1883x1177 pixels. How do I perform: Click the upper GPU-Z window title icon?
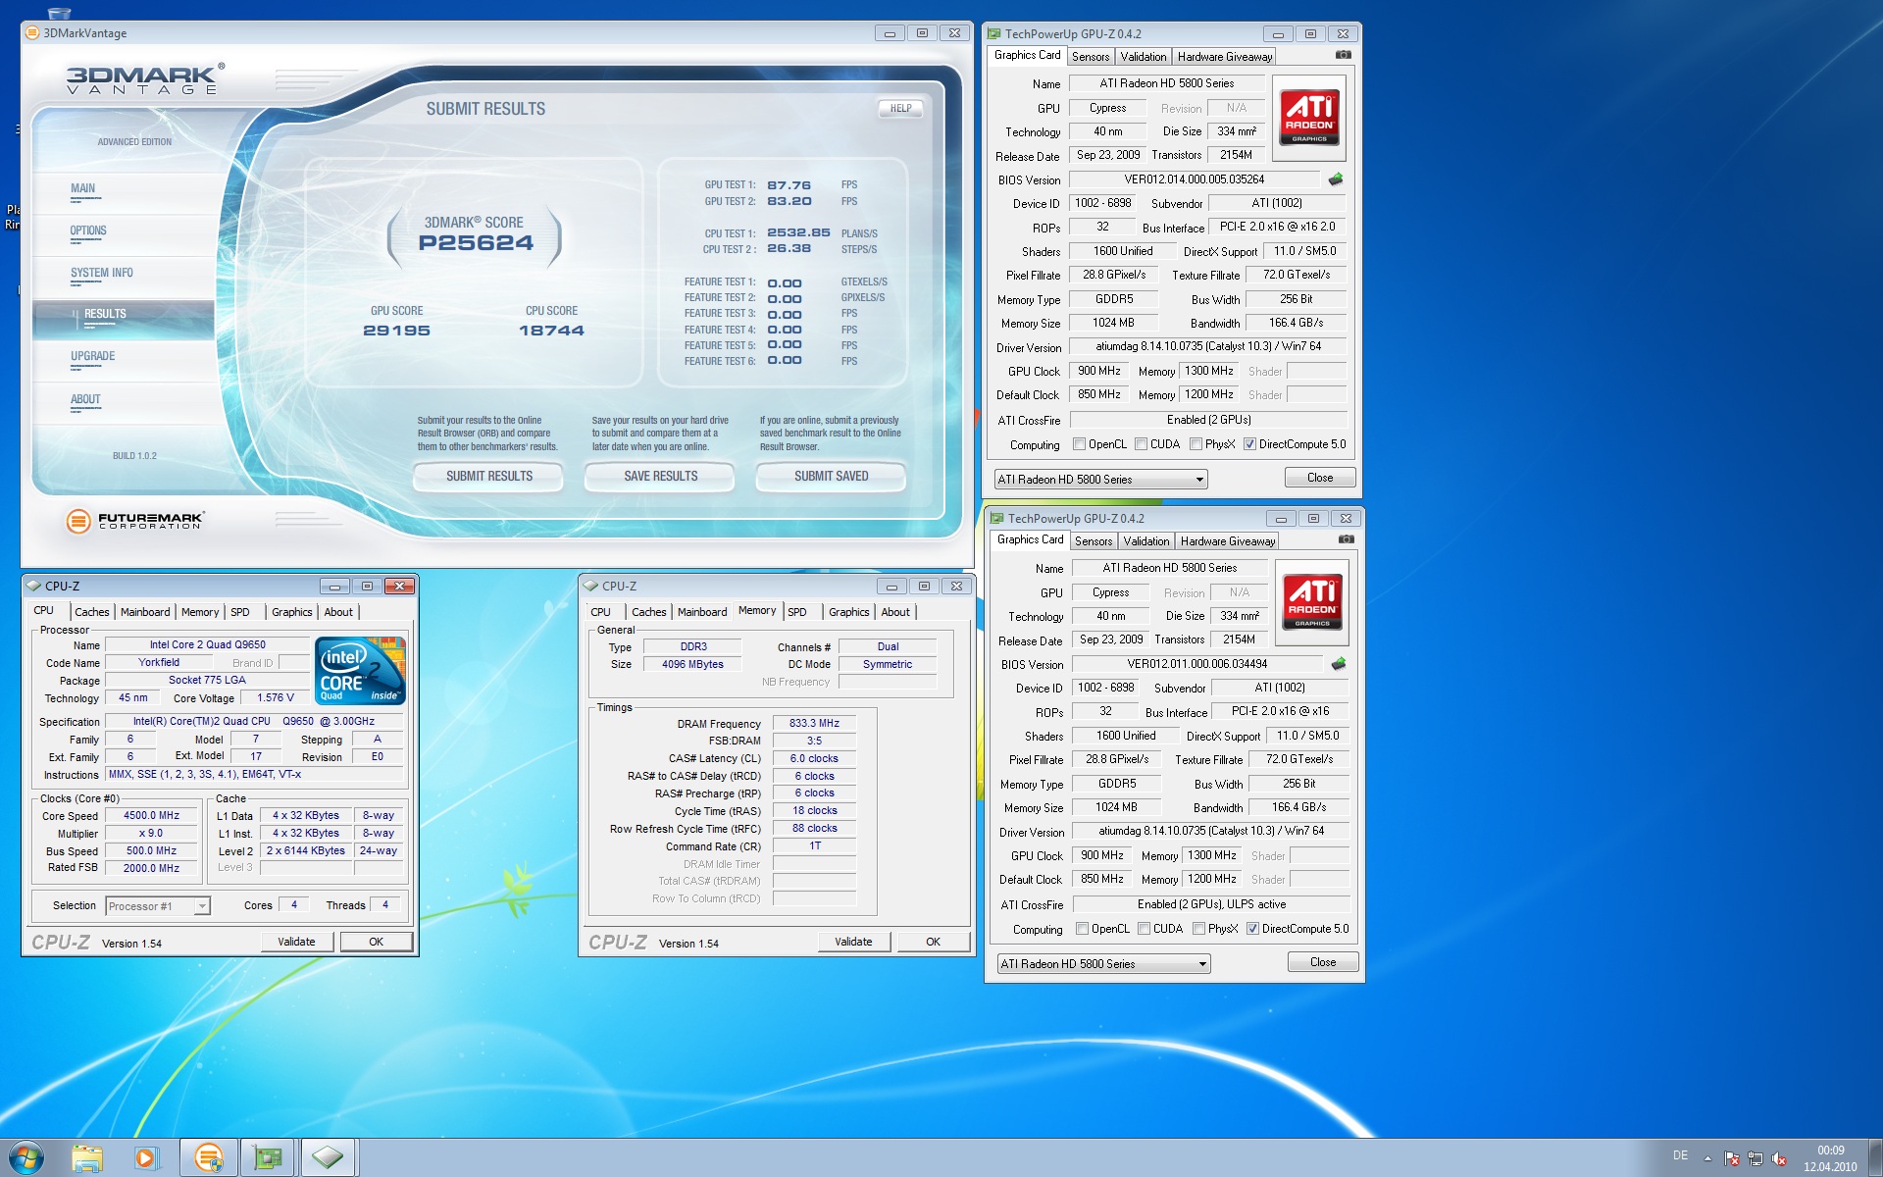993,33
